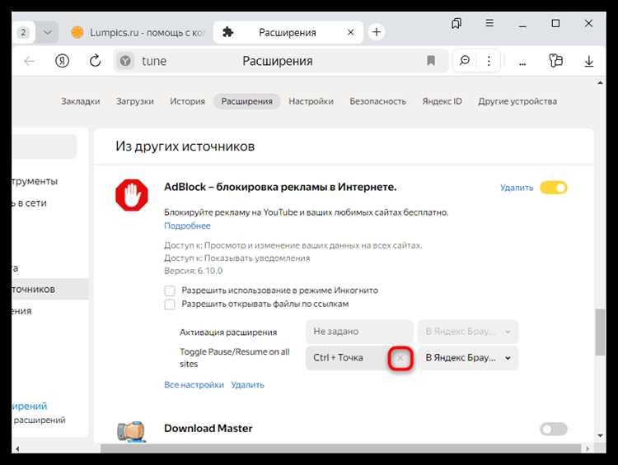Go back with the arrow button

pyautogui.click(x=29, y=61)
